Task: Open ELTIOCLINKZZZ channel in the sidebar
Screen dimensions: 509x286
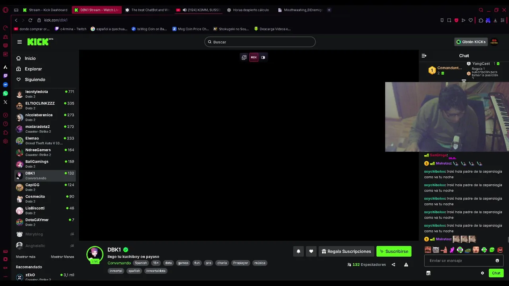Action: pyautogui.click(x=45, y=105)
